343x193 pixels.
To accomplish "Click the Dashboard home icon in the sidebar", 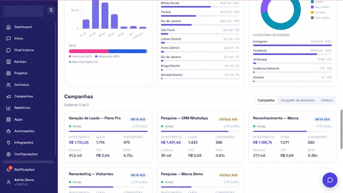I will click(9, 27).
